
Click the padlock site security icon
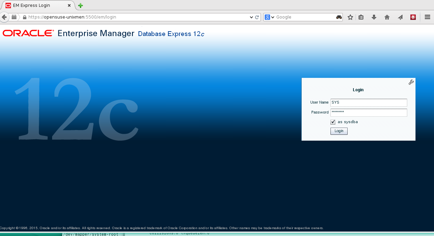[x=25, y=17]
